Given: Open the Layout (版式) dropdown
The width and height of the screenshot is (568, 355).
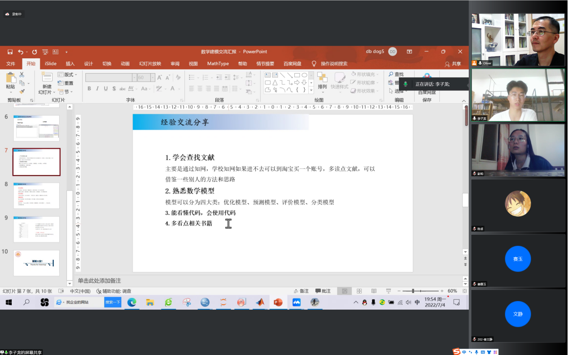Looking at the screenshot, I should pyautogui.click(x=67, y=75).
